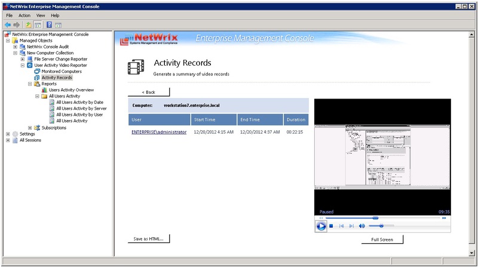Toggle the action pane toolbar icon
478x267 pixels.
(58, 25)
